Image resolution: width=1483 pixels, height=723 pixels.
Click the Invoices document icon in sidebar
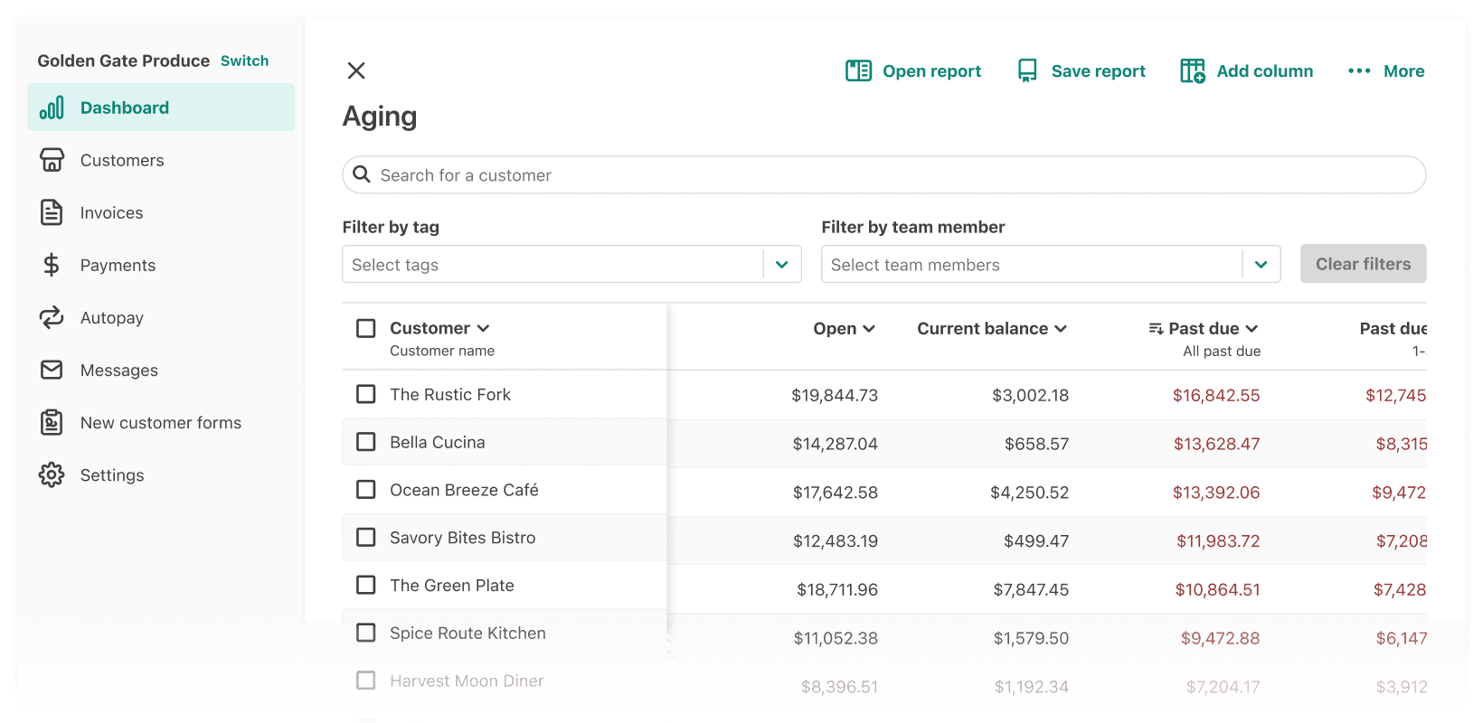point(52,212)
